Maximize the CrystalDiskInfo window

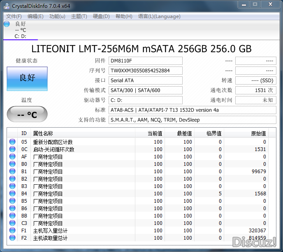pos(255,5)
